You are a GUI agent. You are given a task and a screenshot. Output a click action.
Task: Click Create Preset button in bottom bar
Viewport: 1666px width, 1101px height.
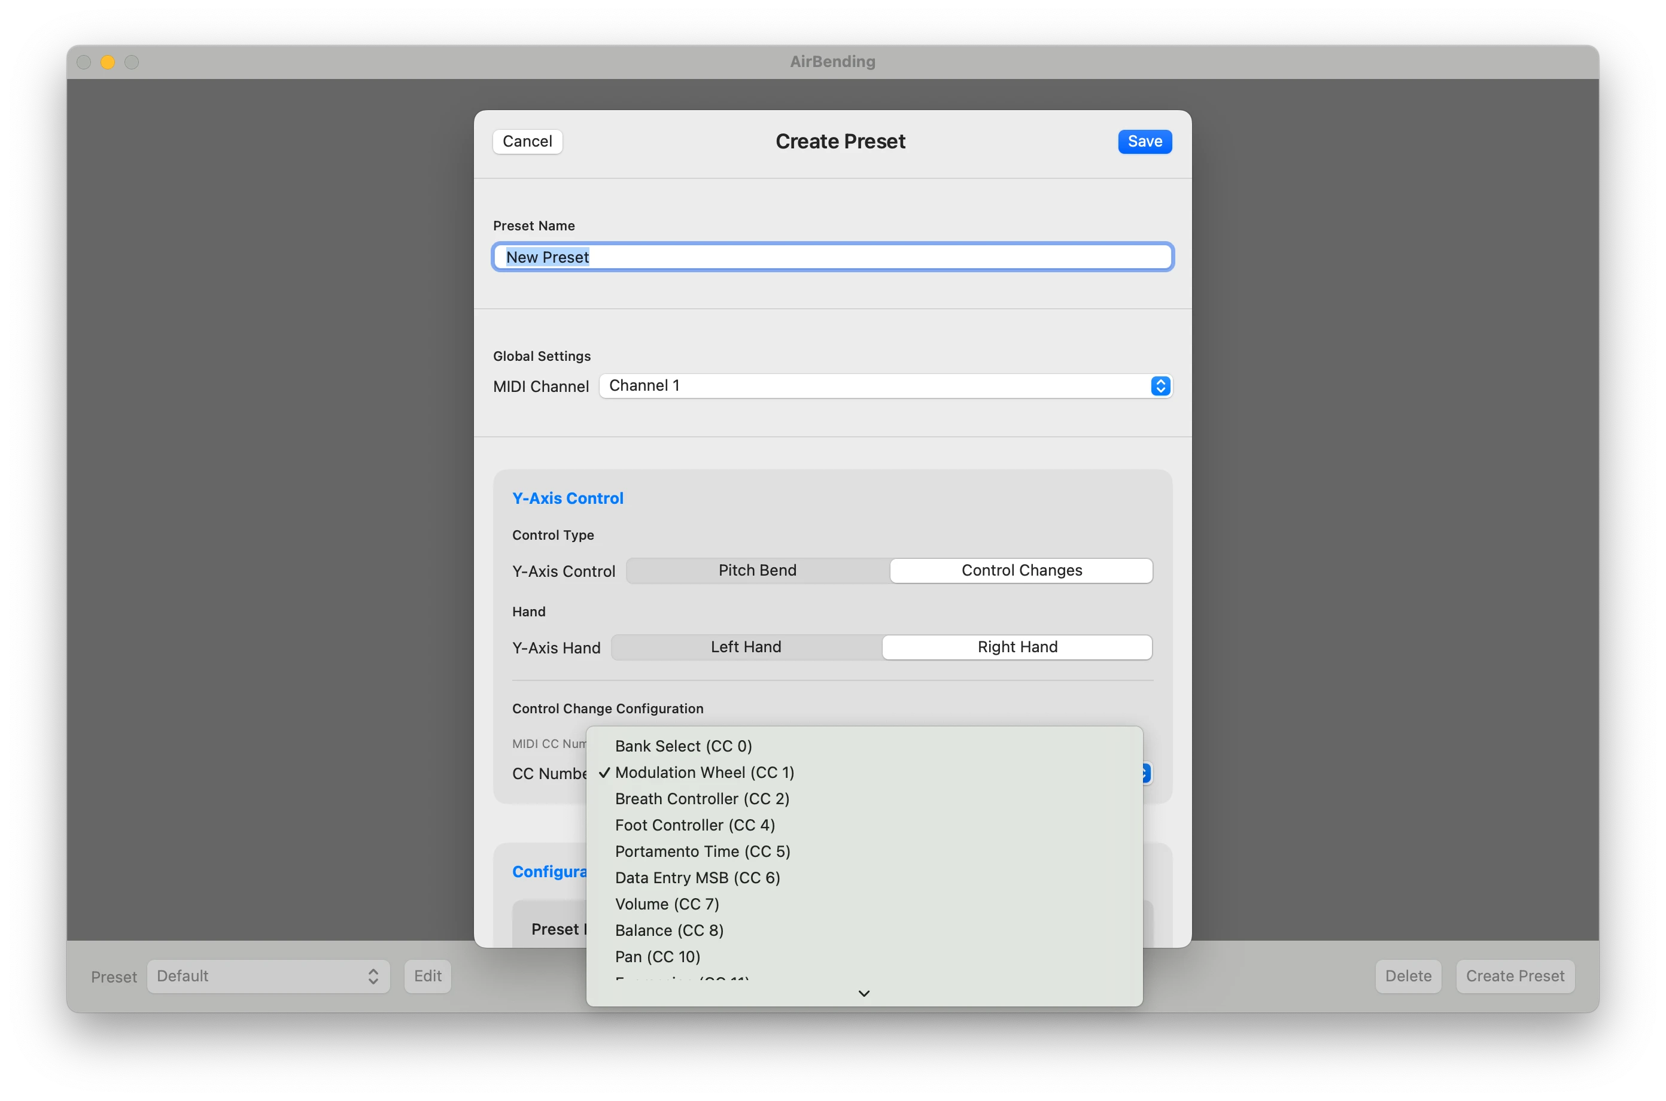click(1515, 976)
